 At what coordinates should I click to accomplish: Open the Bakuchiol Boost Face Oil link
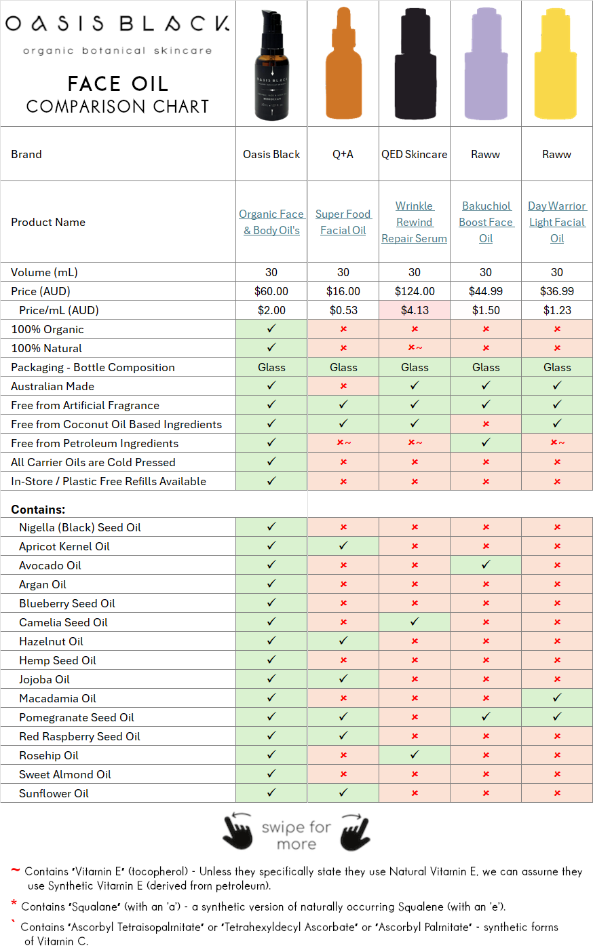pos(486,222)
